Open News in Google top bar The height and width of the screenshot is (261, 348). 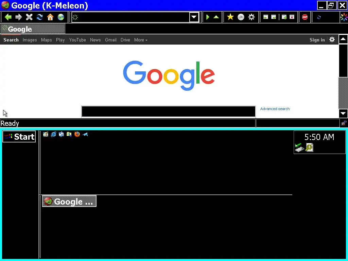(x=95, y=40)
